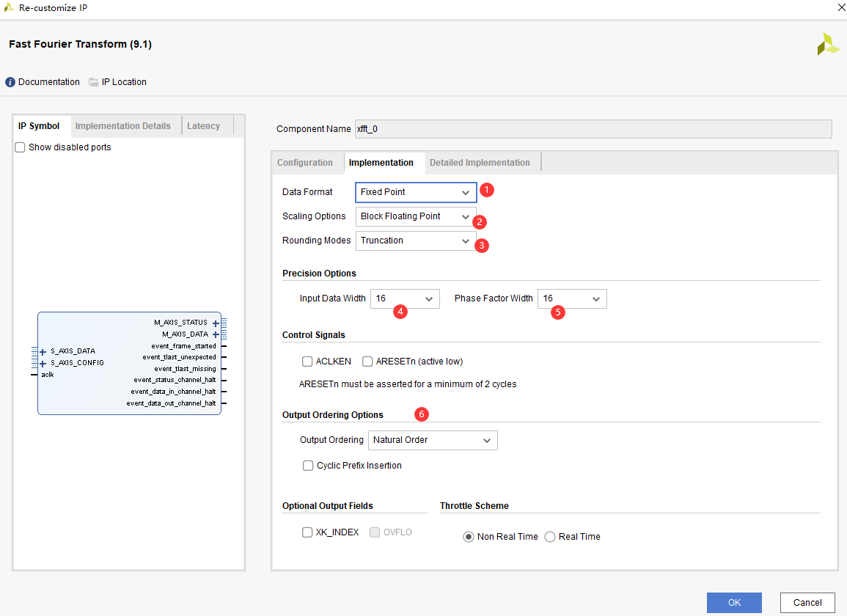Switch to the IP Symbol tab
This screenshot has height=616, width=847.
[39, 126]
